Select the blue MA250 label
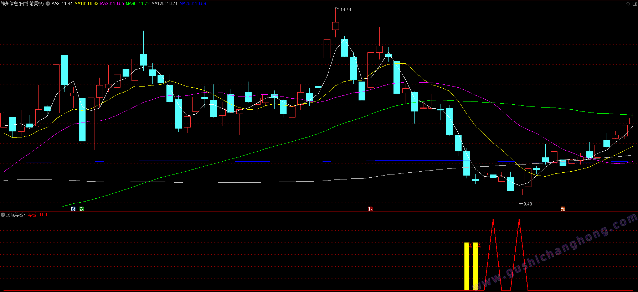Image resolution: width=638 pixels, height=292 pixels. coord(193,4)
